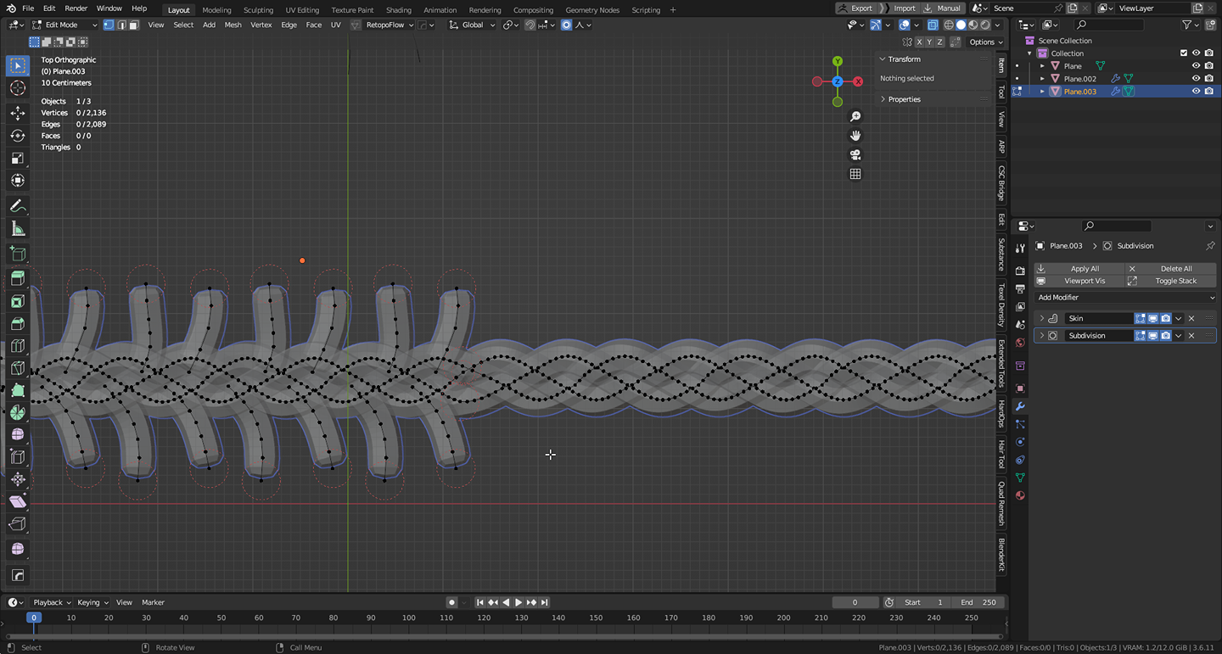Select the Scale tool in left toolbar
The width and height of the screenshot is (1222, 654).
point(18,159)
